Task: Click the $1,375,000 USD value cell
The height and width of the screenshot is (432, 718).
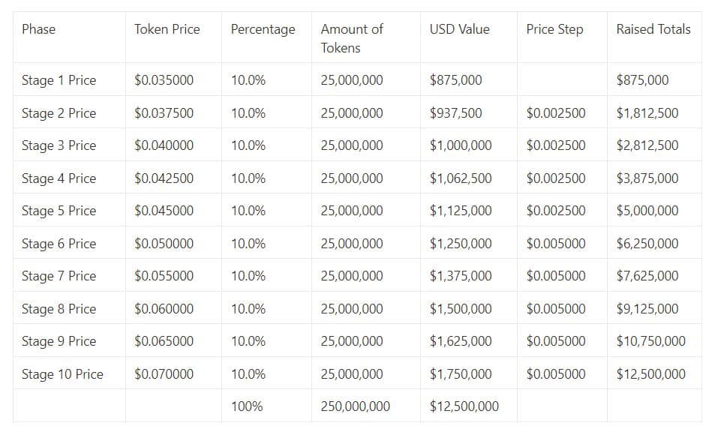Action: 461,276
